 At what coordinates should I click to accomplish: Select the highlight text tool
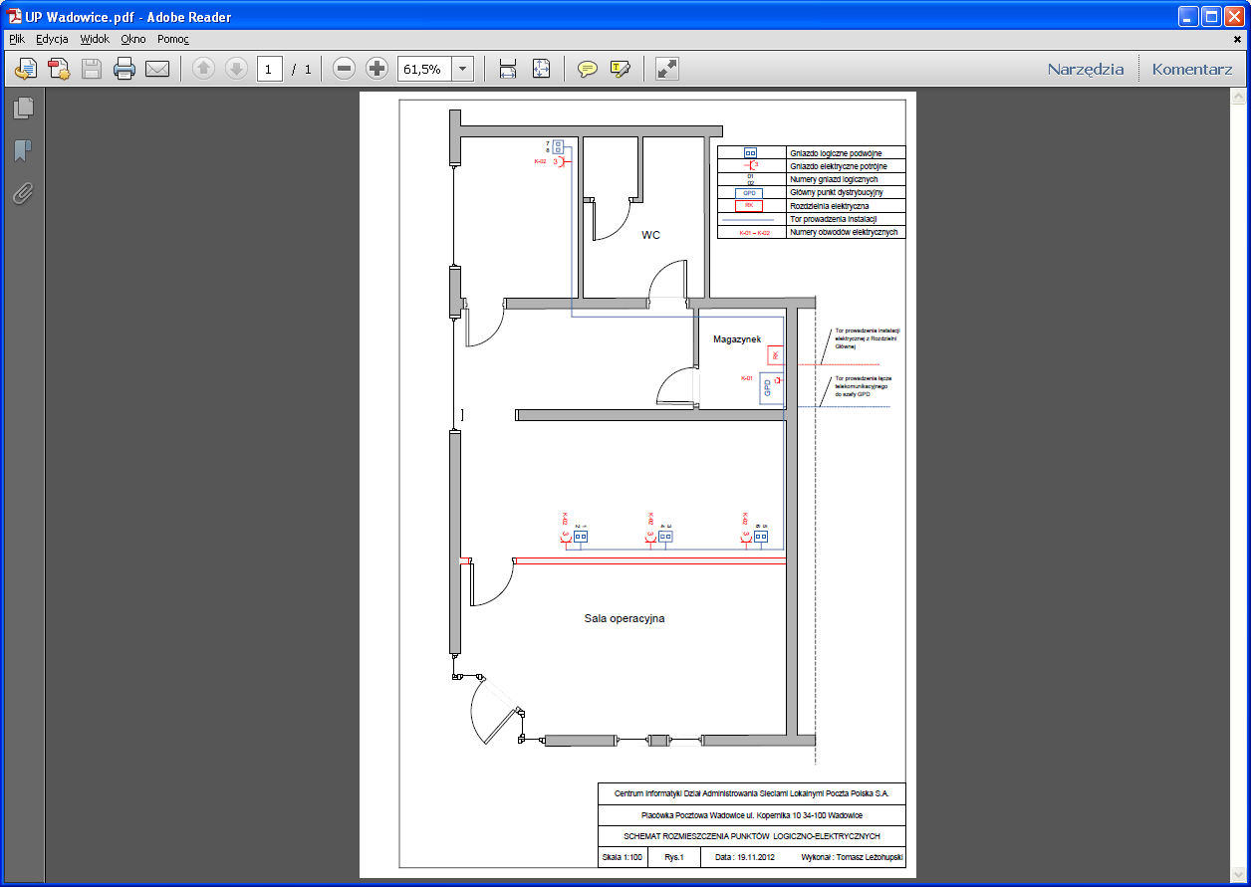[621, 69]
